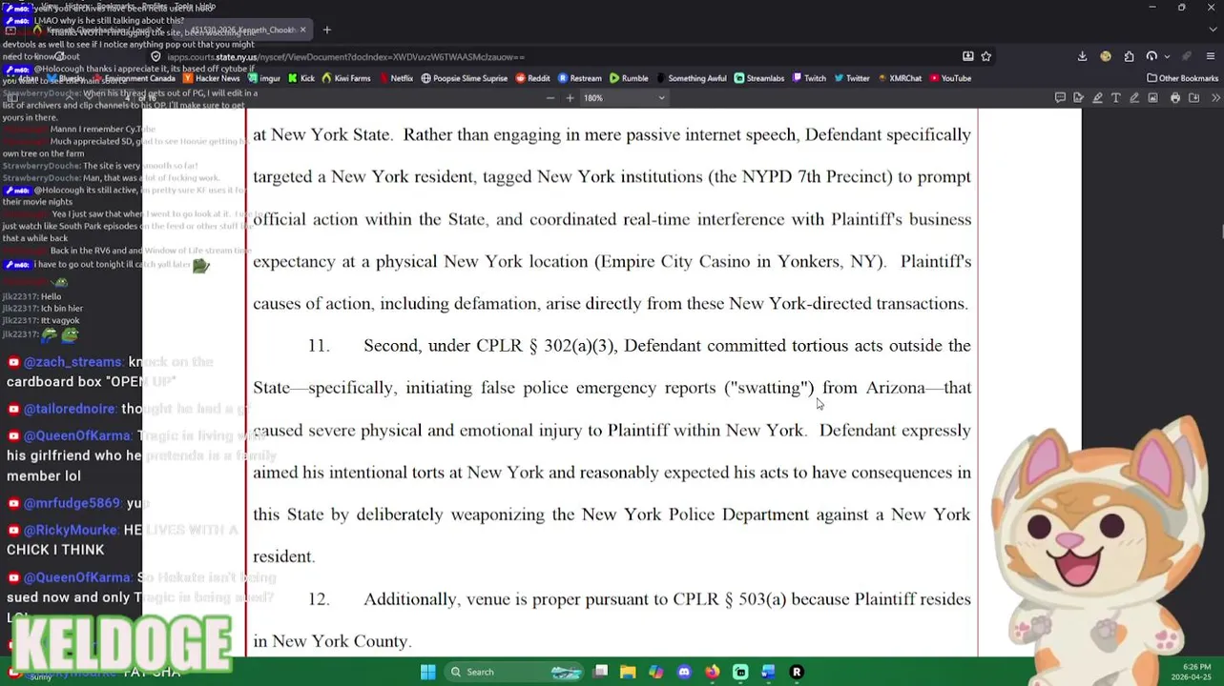Click the @zach_streams chat username

[x=73, y=362]
